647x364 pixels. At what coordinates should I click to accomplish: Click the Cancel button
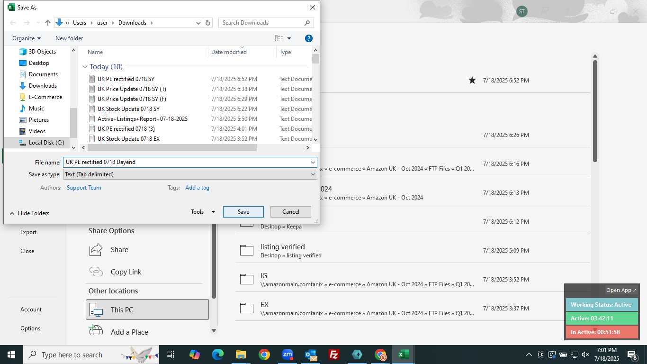pos(291,212)
